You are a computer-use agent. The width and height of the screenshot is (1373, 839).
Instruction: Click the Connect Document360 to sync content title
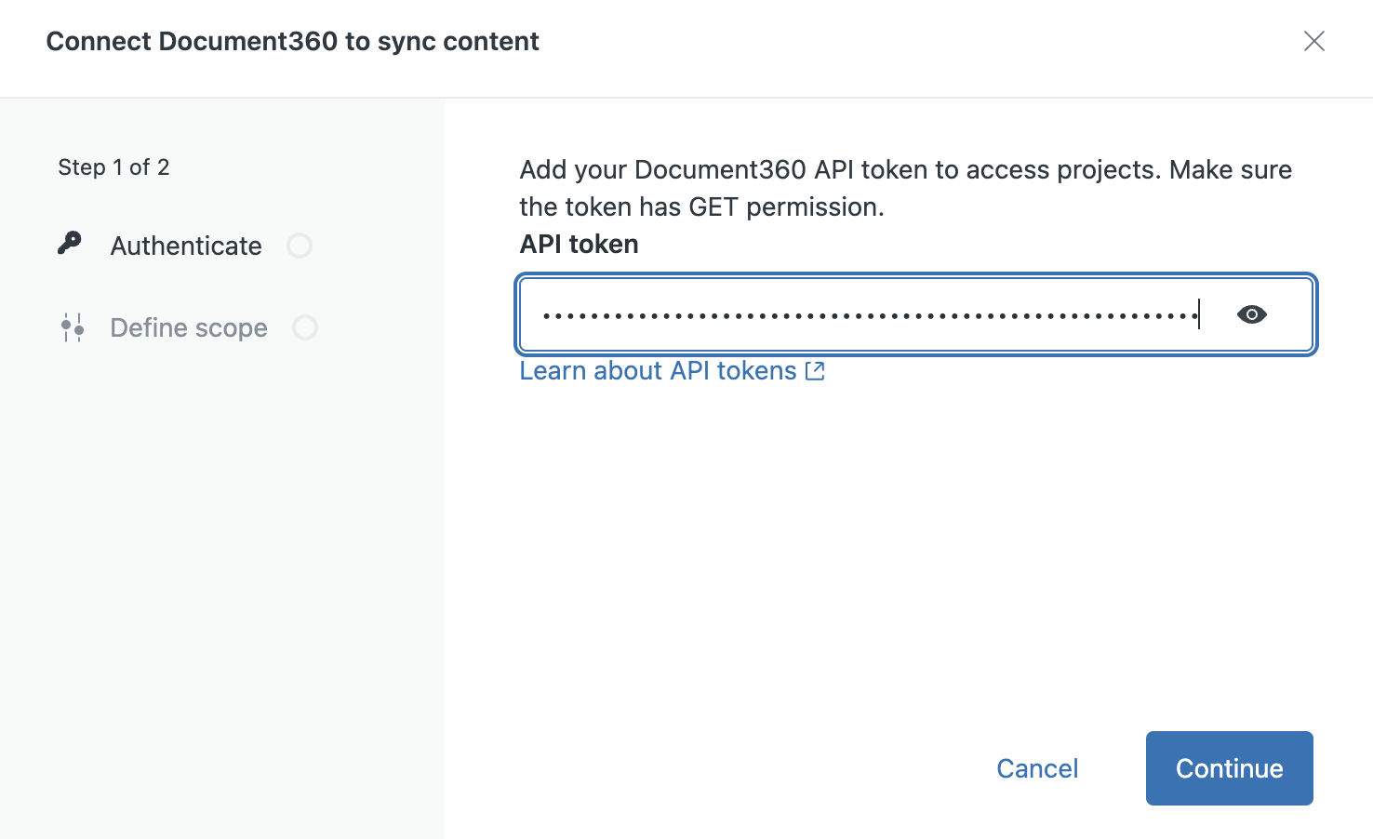pos(292,41)
